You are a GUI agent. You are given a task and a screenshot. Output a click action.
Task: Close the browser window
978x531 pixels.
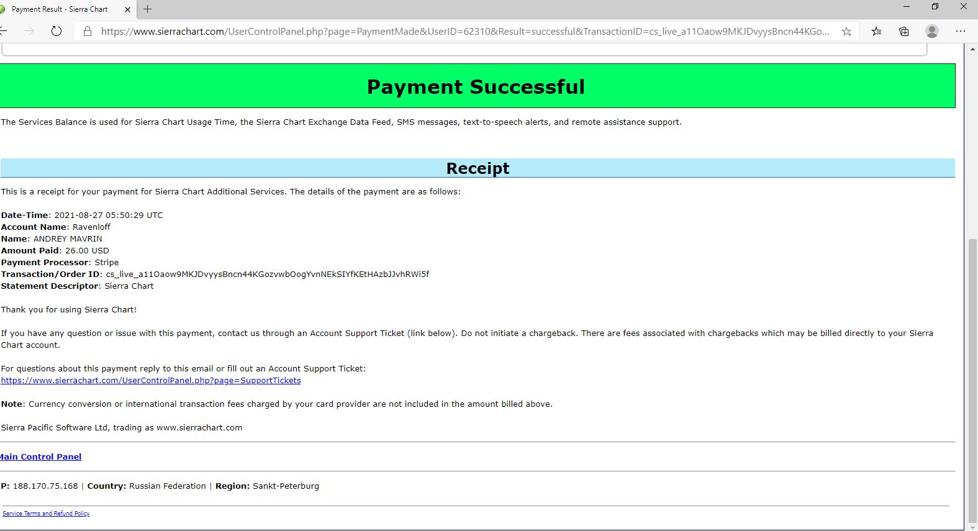964,7
